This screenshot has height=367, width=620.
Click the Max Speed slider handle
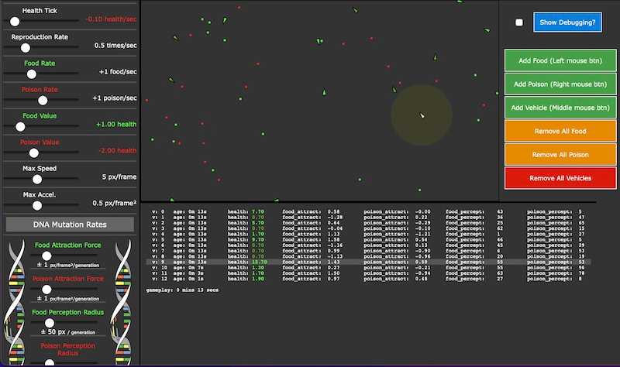[36, 180]
